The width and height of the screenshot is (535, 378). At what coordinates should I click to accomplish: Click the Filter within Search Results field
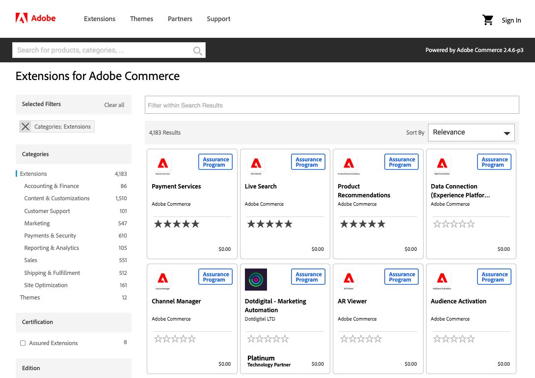[x=332, y=105]
